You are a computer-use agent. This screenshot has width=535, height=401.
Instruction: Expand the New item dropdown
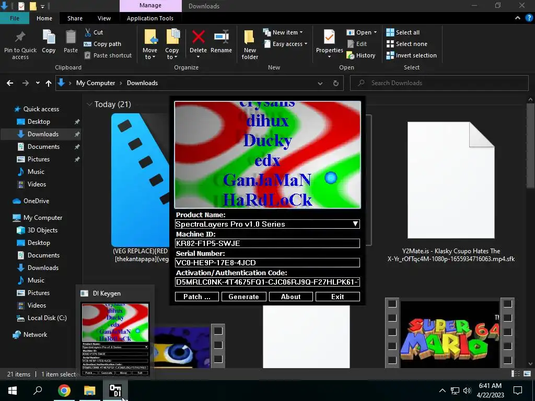283,32
